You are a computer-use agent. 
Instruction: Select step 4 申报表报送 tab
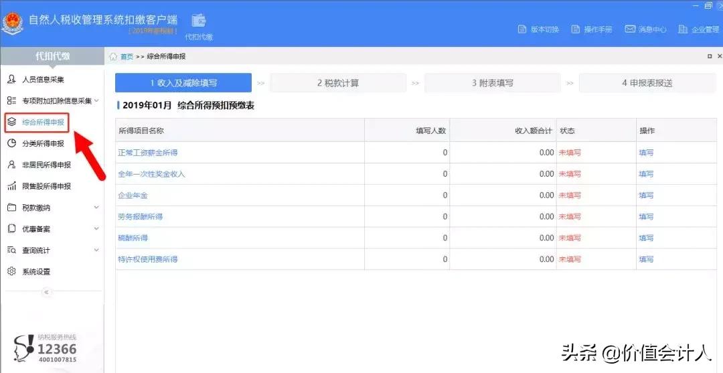click(647, 83)
